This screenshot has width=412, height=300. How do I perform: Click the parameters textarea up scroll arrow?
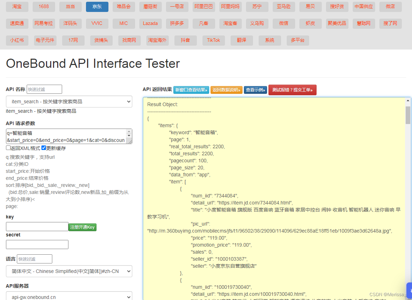(x=129, y=131)
